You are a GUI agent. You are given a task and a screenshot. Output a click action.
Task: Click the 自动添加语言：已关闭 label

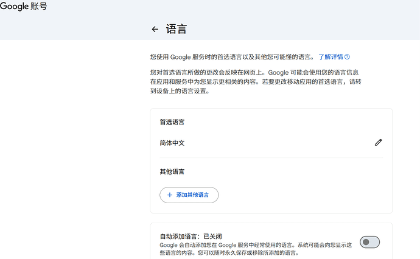coord(191,237)
